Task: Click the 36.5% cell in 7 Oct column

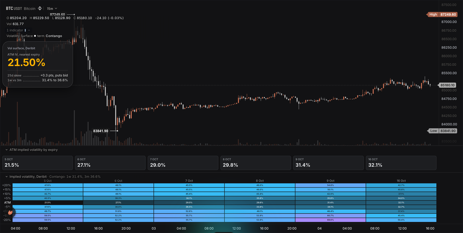Action: [x=189, y=207]
